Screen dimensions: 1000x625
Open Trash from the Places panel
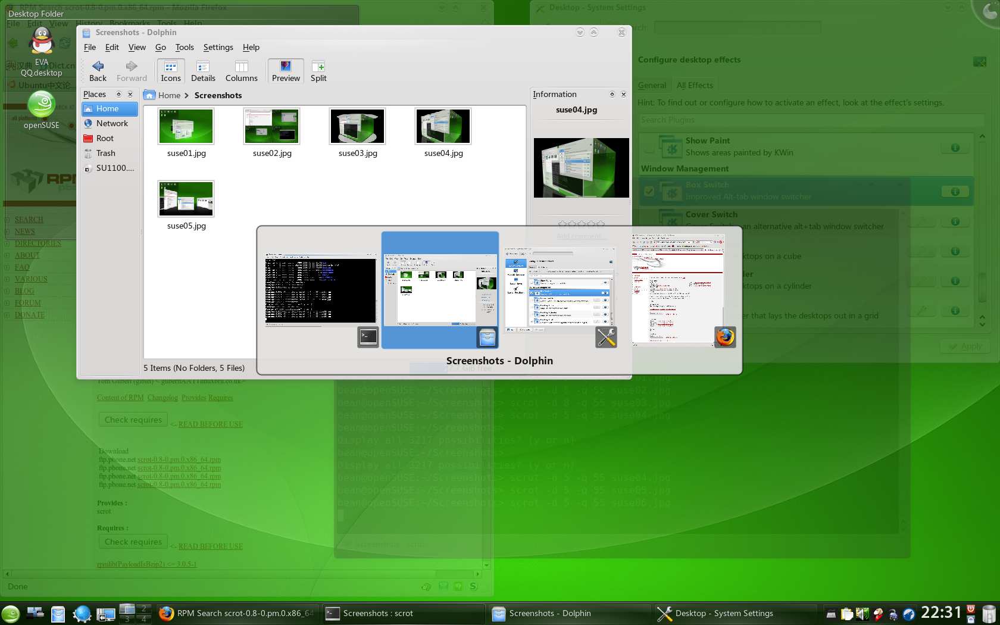[110, 153]
